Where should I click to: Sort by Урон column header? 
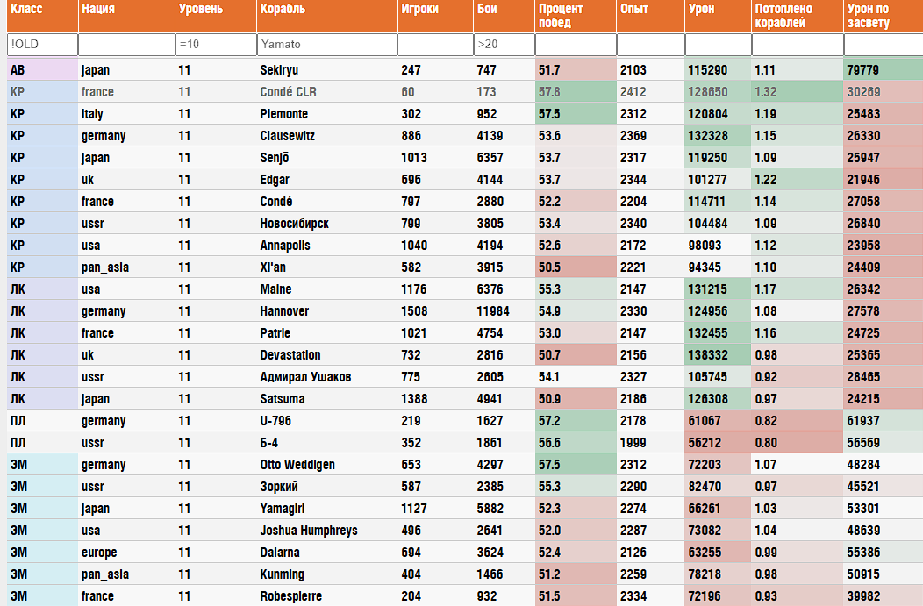click(702, 10)
